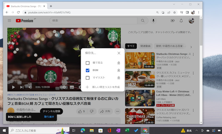Open the Cozy Winter Lofi video thumbnail
This screenshot has height=134, width=222.
point(140,98)
